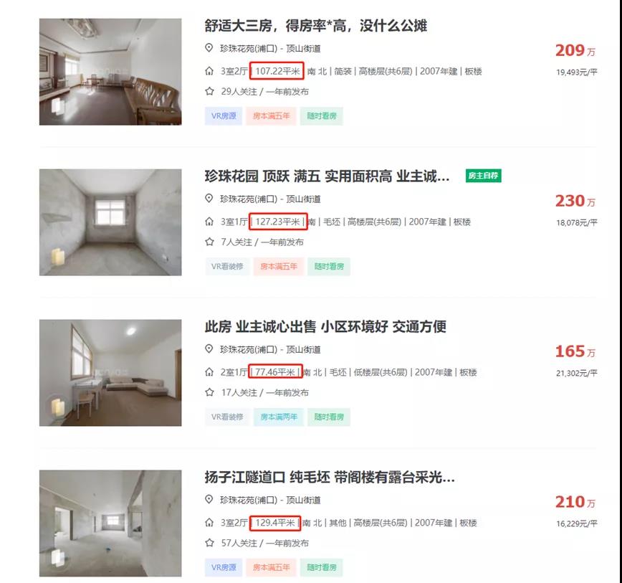
Task: Click the house icon beside 2室1厅 77.46平米
Action: coord(209,372)
